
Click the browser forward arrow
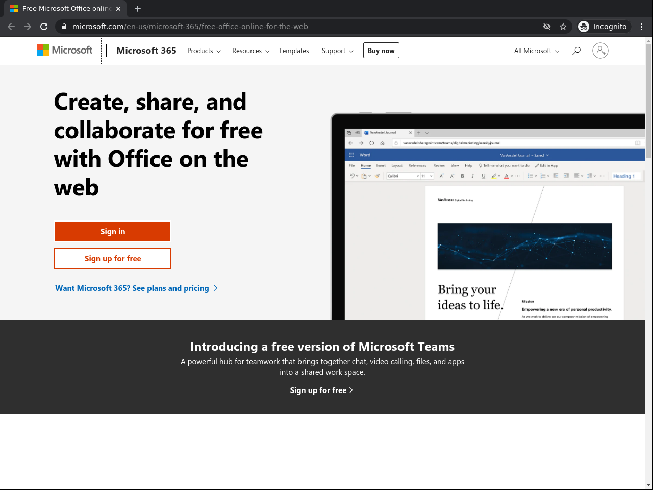pos(28,27)
